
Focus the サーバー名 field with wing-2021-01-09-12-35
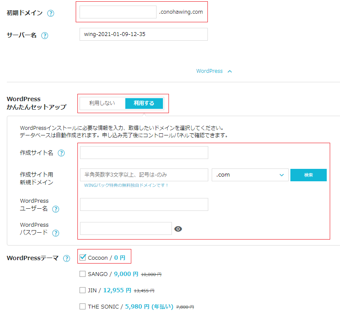click(144, 34)
